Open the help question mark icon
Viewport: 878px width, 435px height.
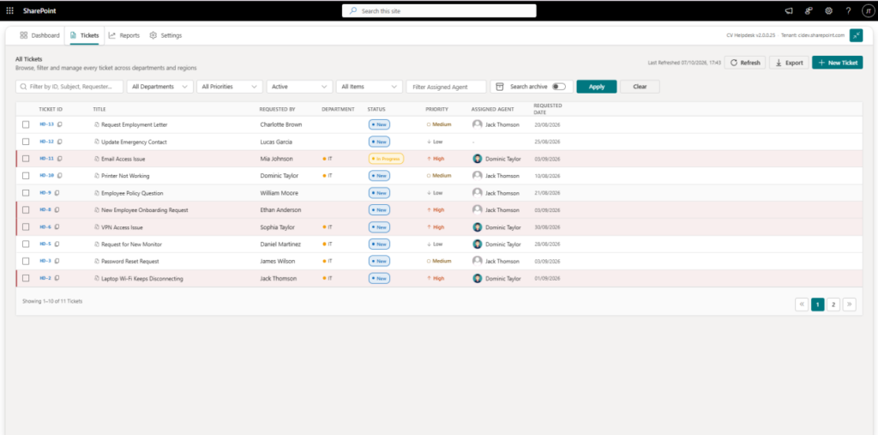click(848, 10)
